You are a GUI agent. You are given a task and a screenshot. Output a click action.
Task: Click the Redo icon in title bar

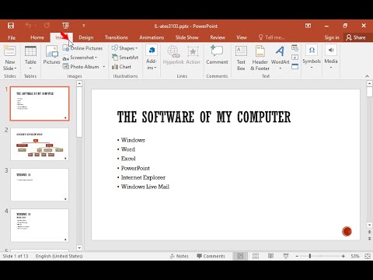(47, 25)
